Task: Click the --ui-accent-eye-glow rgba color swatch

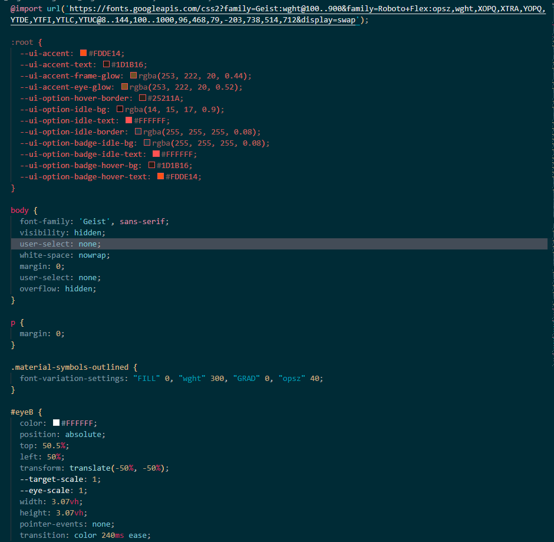Action: [x=125, y=87]
